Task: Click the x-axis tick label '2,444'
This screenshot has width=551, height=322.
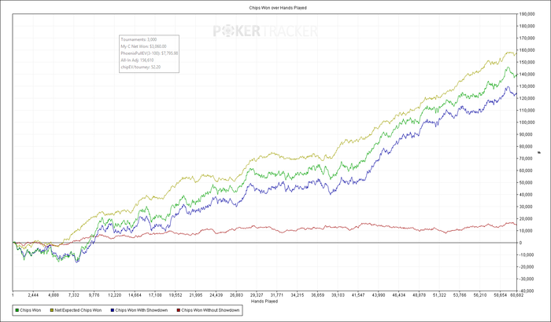Action: pos(33,295)
